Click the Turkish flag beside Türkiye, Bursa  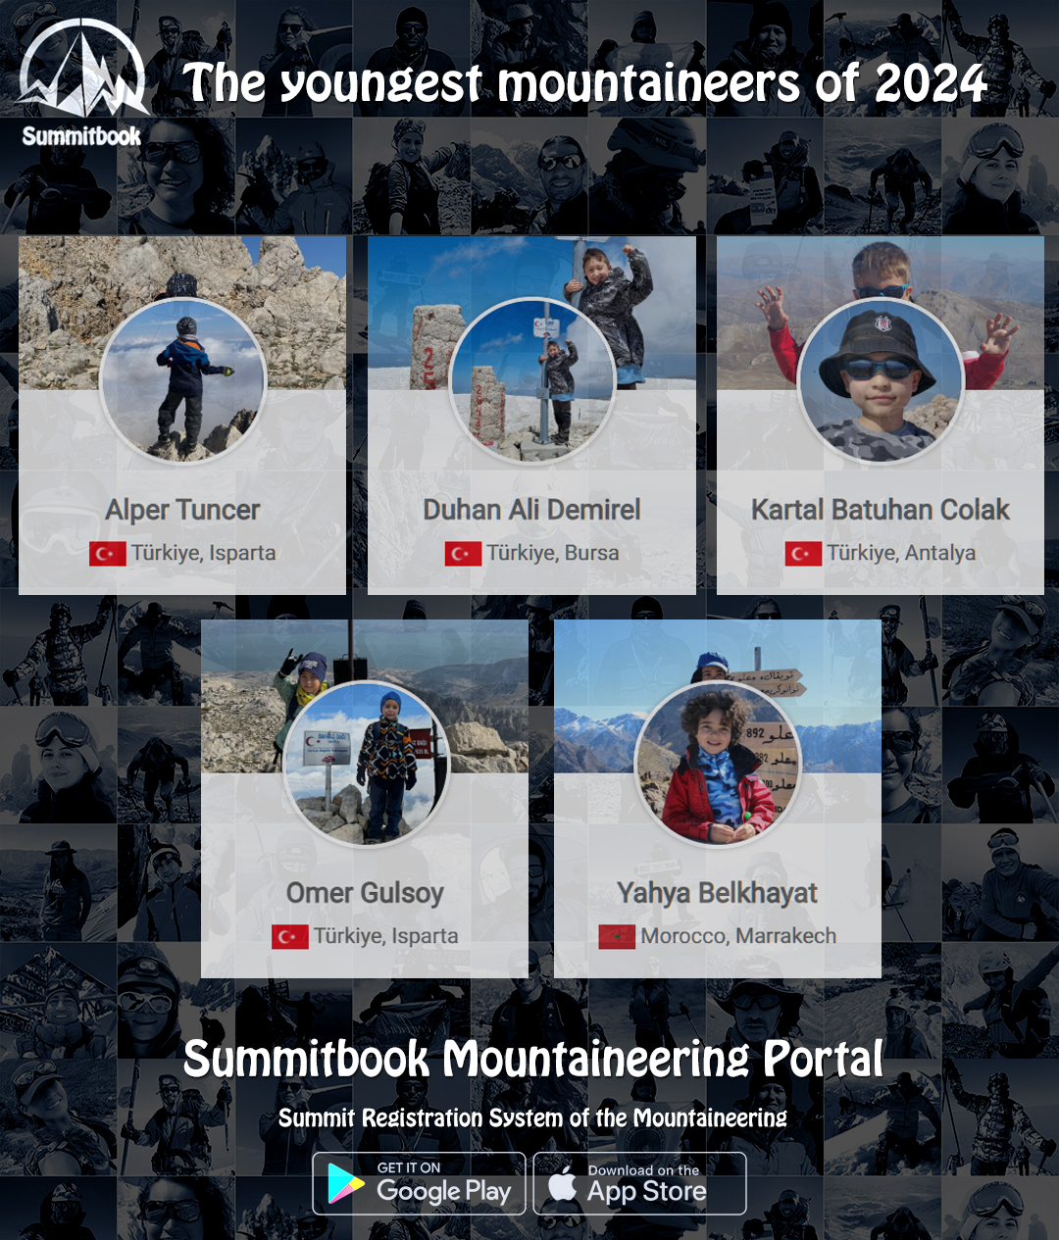point(463,554)
